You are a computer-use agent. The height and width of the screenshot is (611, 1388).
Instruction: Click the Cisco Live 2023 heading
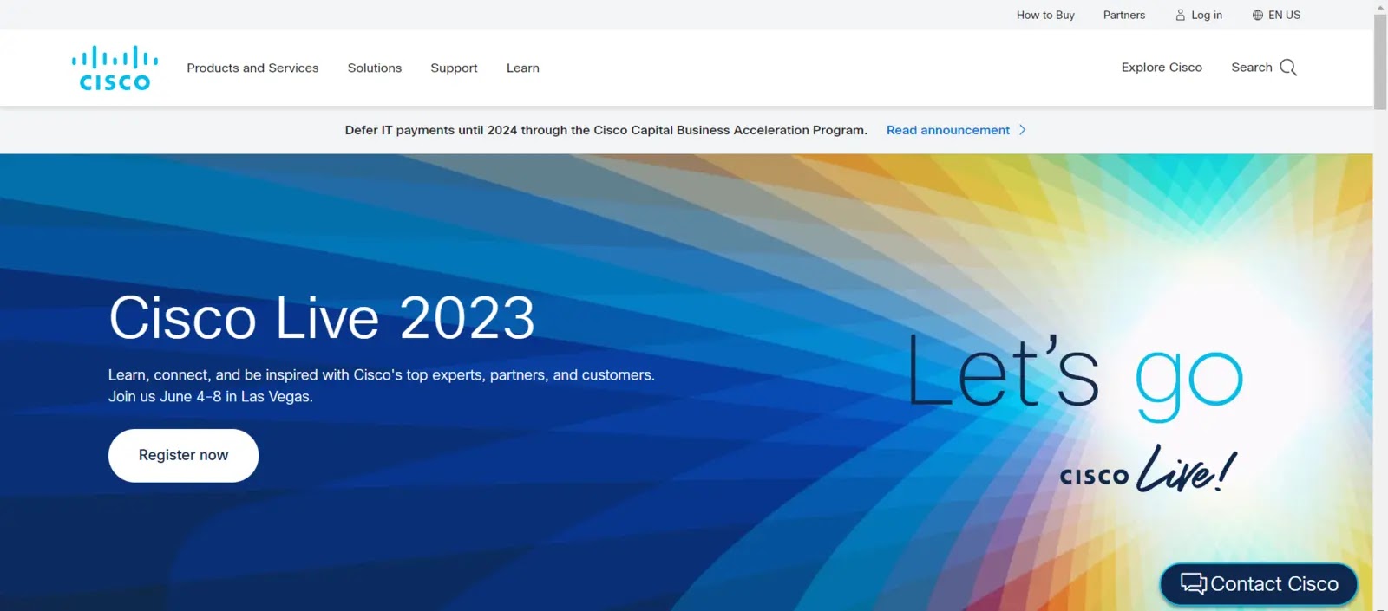pos(322,317)
